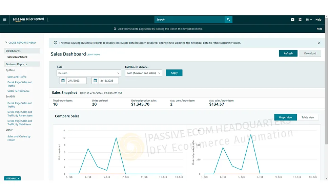Open Sales and Orders by Month report
Image resolution: width=328 pixels, height=196 pixels.
tap(19, 138)
